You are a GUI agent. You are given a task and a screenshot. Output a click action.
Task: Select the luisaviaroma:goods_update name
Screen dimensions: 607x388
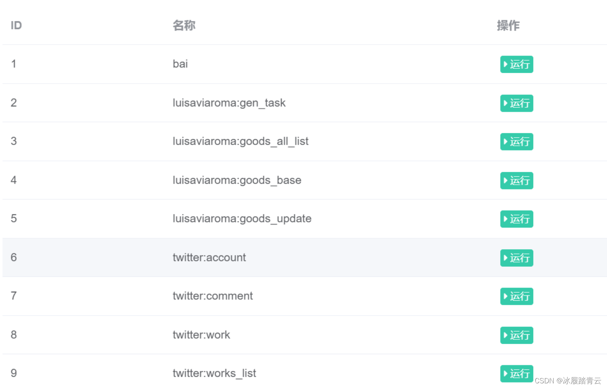coord(242,219)
